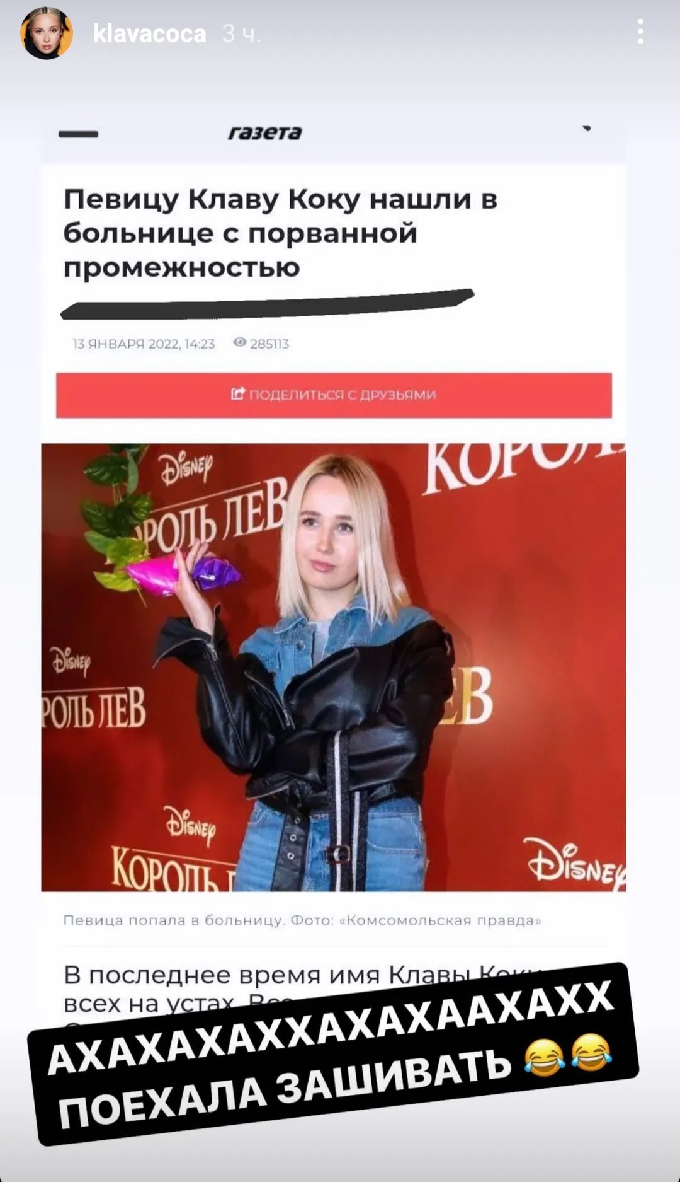Viewport: 680px width, 1182px height.
Task: Click the газета site logo
Action: 265,132
